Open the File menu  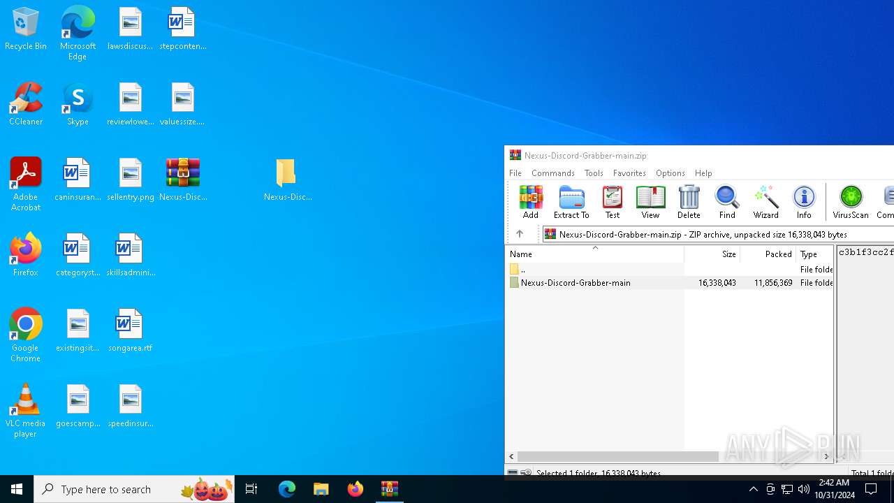point(515,173)
